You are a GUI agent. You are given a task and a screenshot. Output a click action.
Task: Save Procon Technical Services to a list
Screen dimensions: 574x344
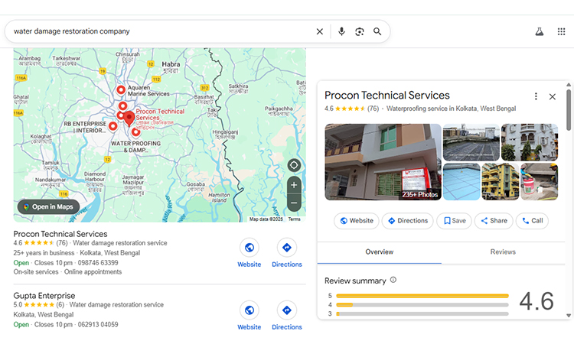pos(454,221)
